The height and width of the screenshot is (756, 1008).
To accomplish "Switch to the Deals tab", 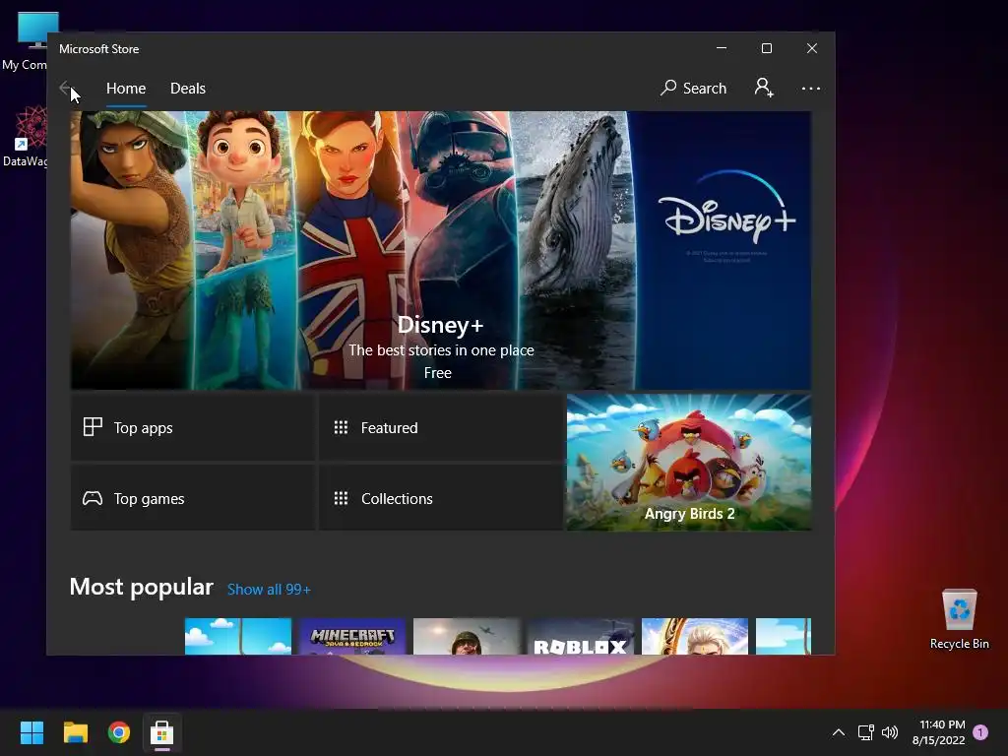I will 188,88.
